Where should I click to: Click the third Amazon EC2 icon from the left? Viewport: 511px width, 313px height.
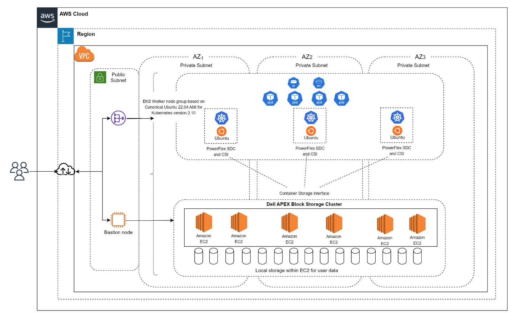coord(290,223)
